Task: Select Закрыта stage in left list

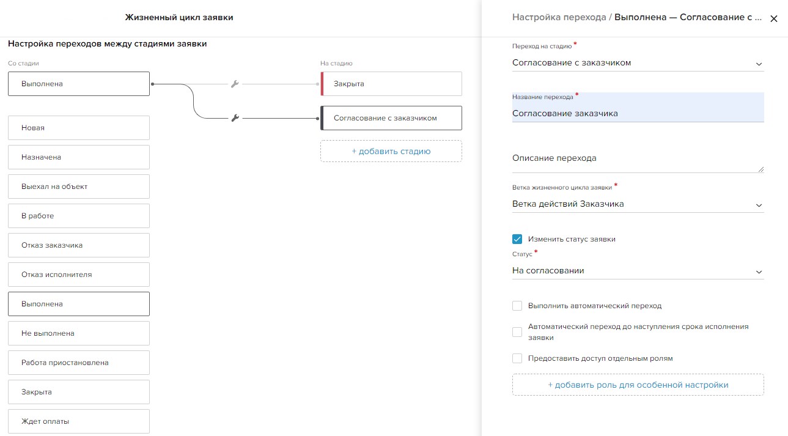Action: point(79,392)
